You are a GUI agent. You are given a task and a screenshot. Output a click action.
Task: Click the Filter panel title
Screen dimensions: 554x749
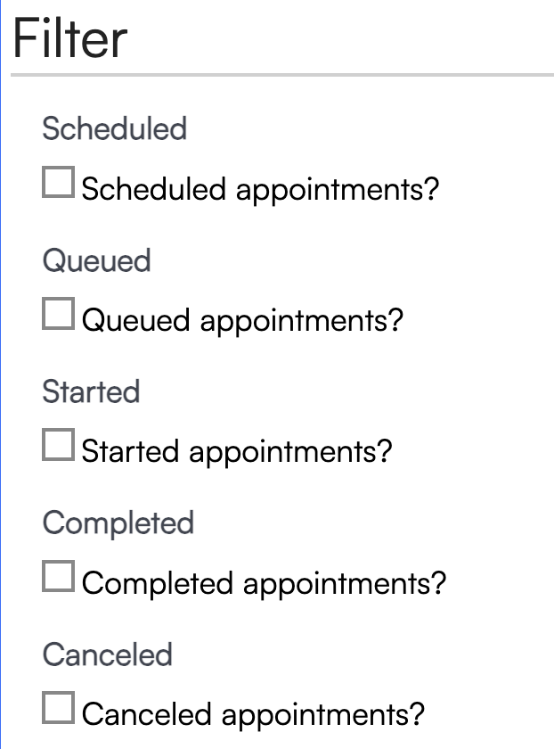click(70, 38)
